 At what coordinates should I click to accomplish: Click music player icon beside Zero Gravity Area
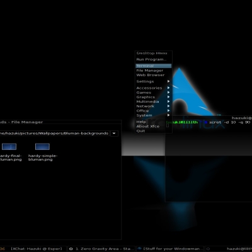coord(71,249)
